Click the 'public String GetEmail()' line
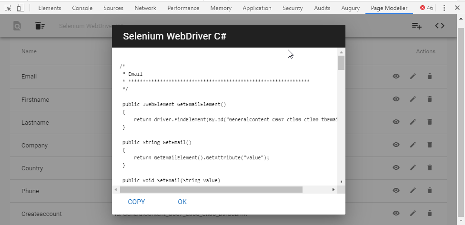 [157, 142]
